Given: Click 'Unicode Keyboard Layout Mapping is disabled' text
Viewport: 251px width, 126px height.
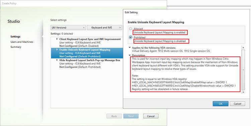Looking at the screenshot, I should click(160, 41).
